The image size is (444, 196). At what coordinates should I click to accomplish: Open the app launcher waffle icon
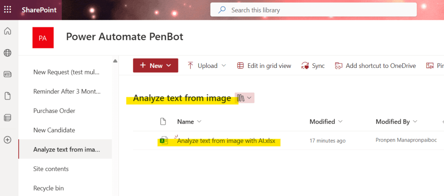[8, 10]
